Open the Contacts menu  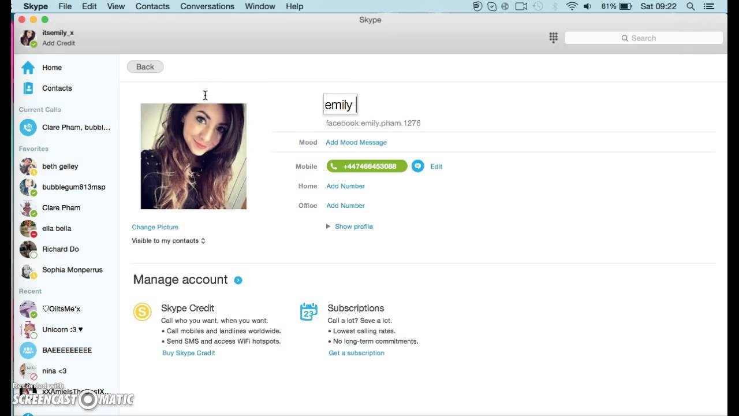152,6
